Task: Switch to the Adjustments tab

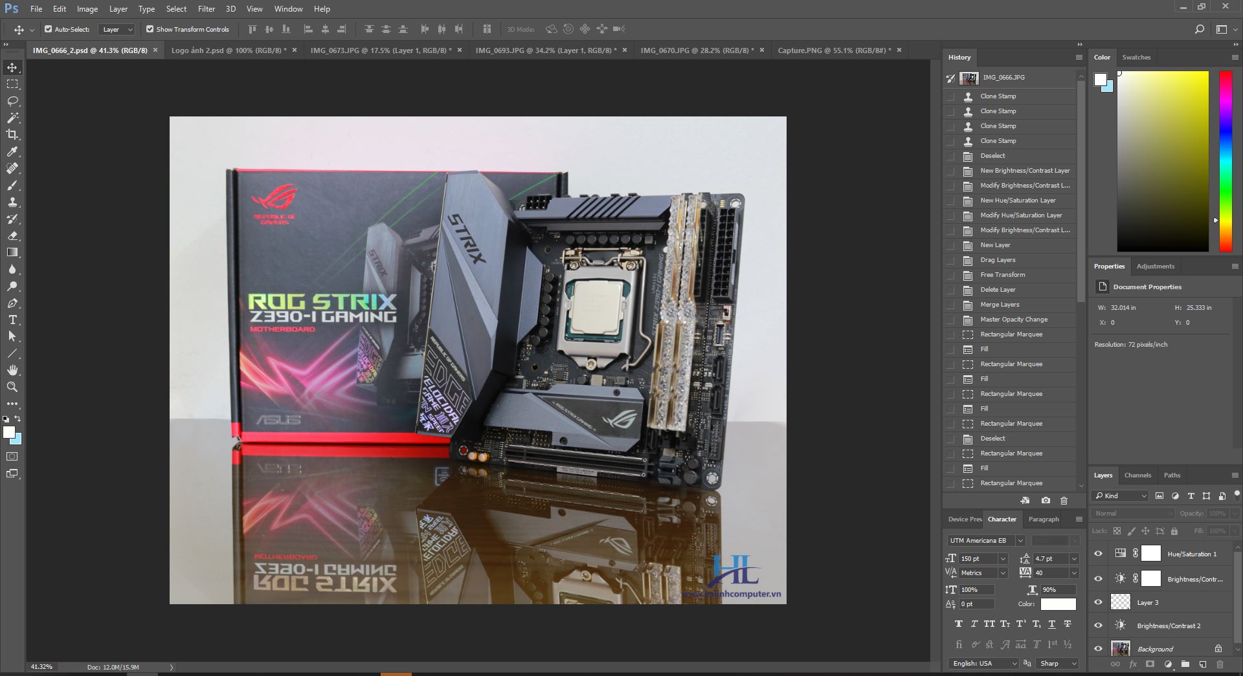Action: [x=1155, y=267]
